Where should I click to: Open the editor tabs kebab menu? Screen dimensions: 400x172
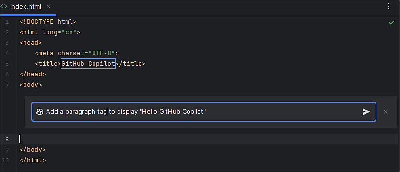(x=389, y=7)
